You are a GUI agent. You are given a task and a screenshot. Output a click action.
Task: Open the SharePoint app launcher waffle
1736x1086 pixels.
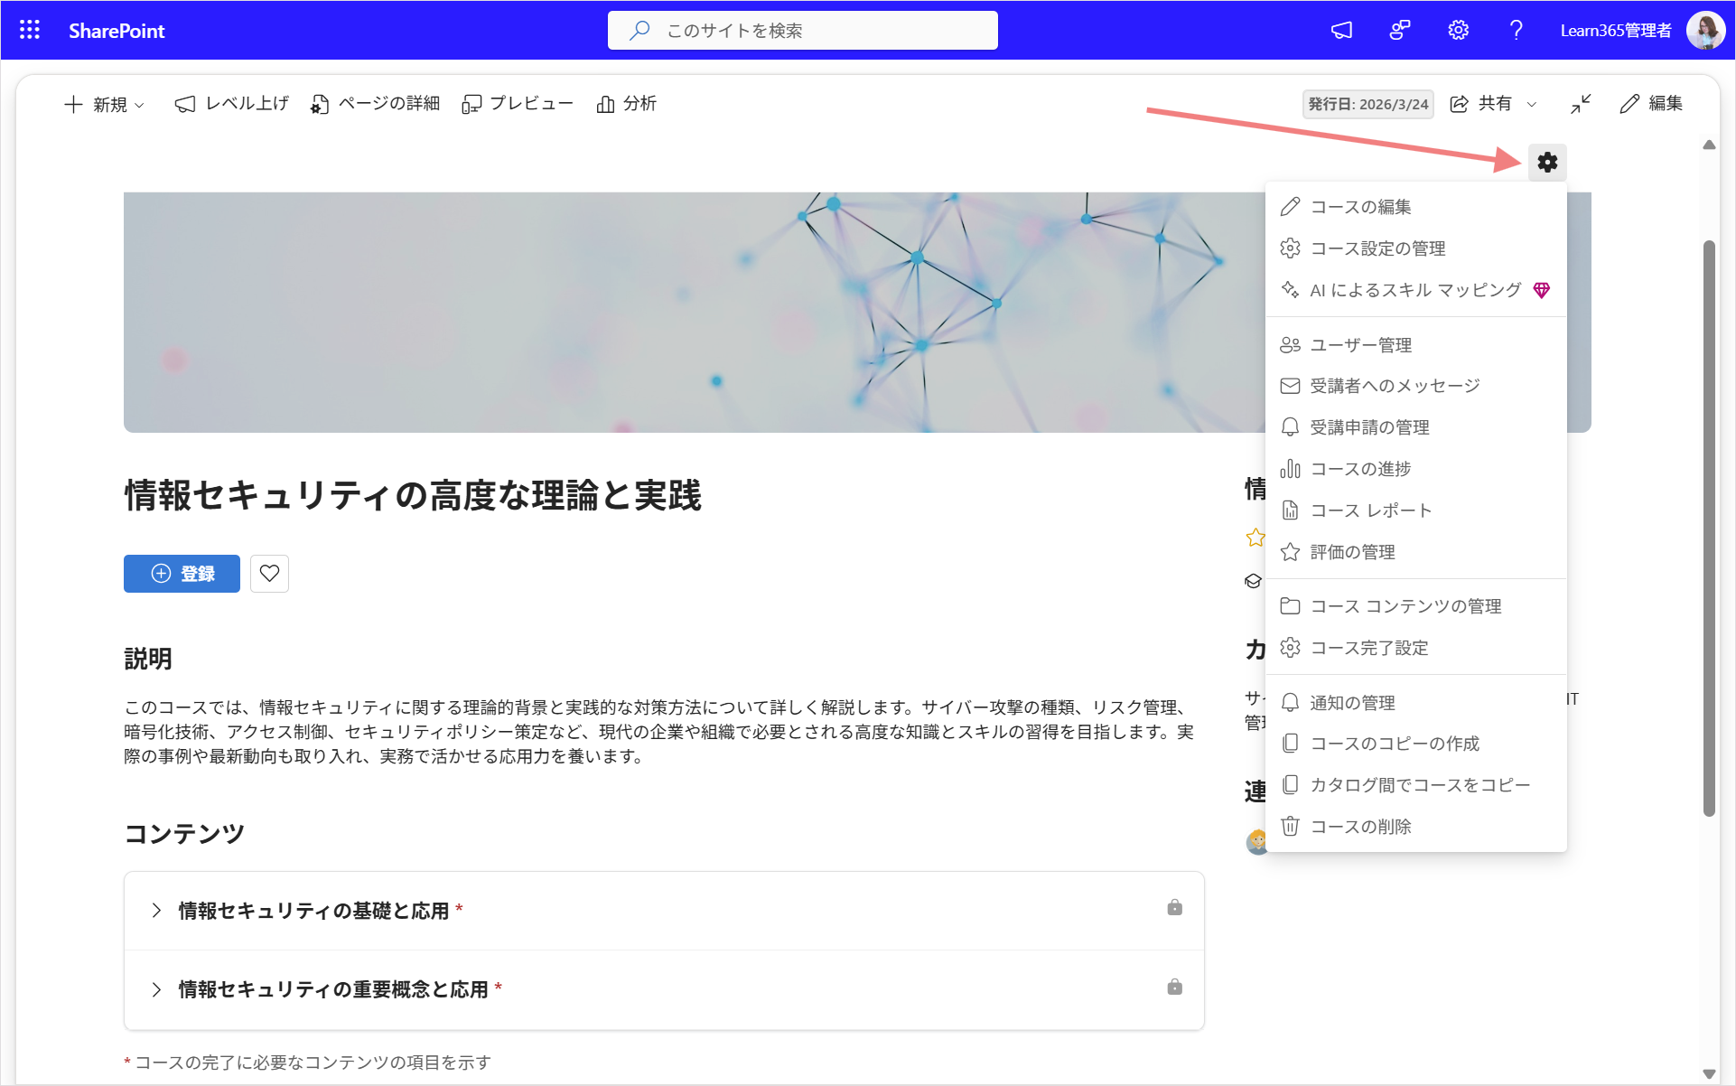click(x=30, y=31)
